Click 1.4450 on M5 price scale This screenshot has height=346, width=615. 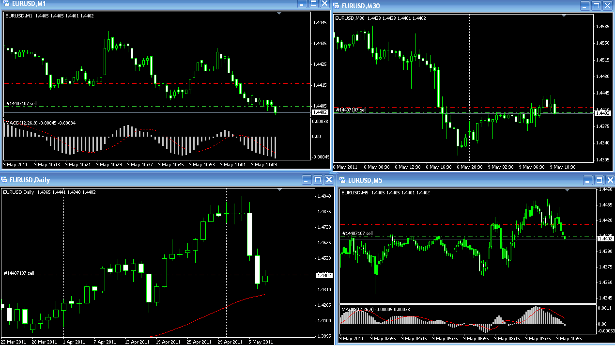pyautogui.click(x=606, y=189)
